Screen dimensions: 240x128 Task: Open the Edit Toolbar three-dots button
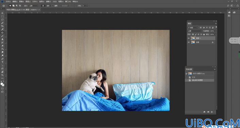(x=2, y=78)
